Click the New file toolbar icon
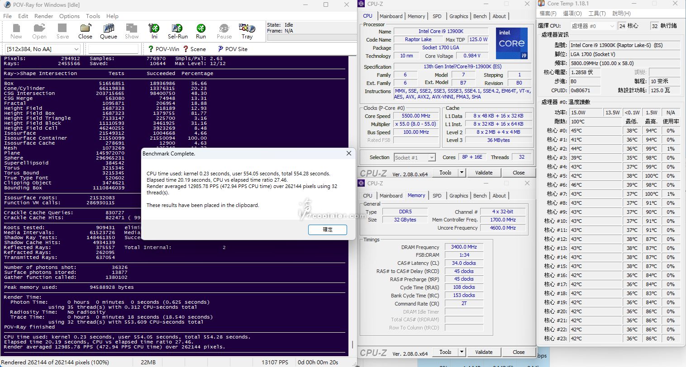This screenshot has width=686, height=367. coord(16,31)
